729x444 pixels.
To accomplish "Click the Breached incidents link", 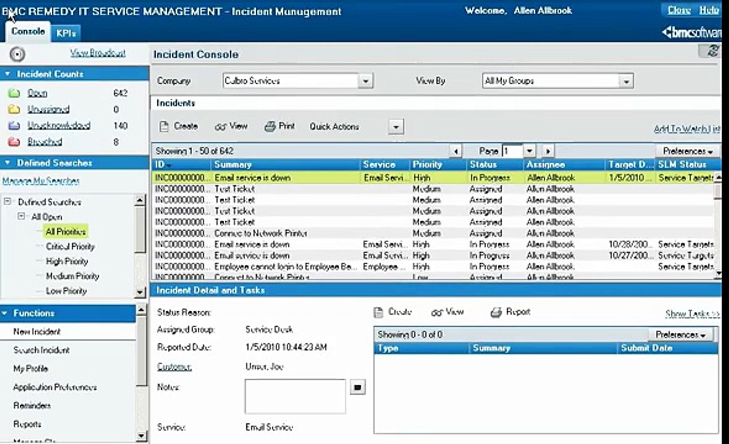I will (x=44, y=142).
